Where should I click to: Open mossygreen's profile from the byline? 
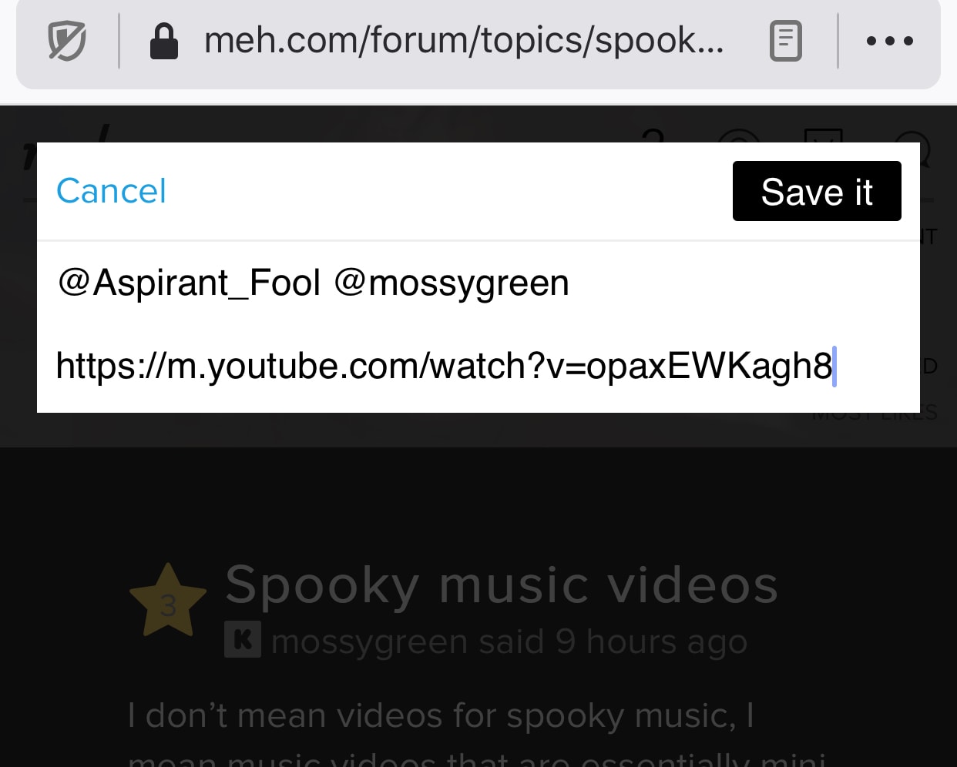click(369, 641)
